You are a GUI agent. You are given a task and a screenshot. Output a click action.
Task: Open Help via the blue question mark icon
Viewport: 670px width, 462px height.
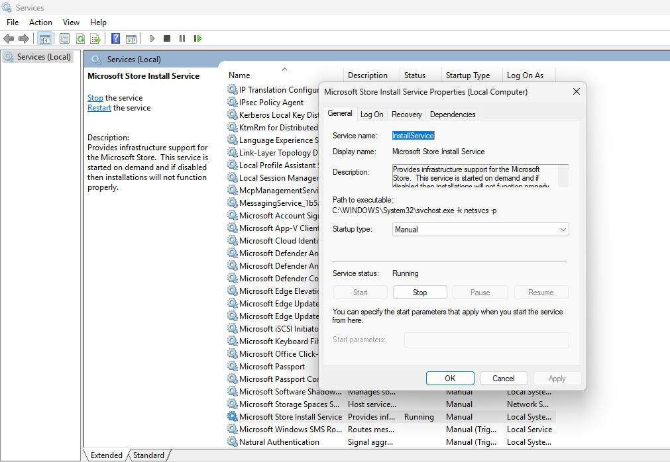pyautogui.click(x=115, y=39)
